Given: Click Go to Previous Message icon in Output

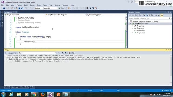Looking at the screenshot, I should (x=63, y=53).
